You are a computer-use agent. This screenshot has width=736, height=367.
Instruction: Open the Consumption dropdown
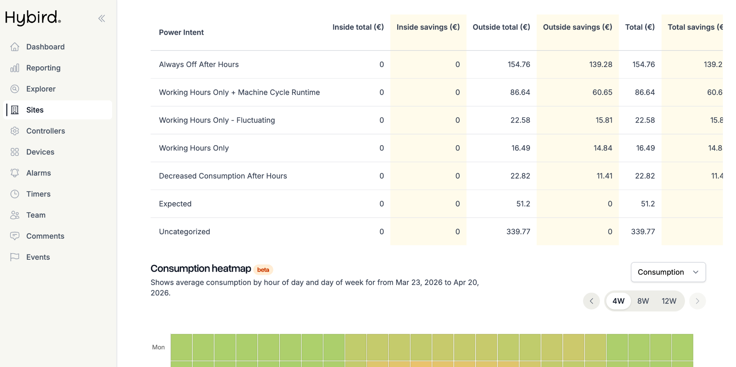(x=668, y=272)
